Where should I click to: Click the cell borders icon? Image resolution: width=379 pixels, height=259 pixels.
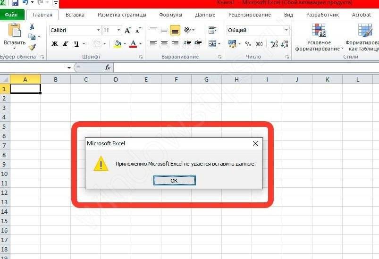(97, 44)
